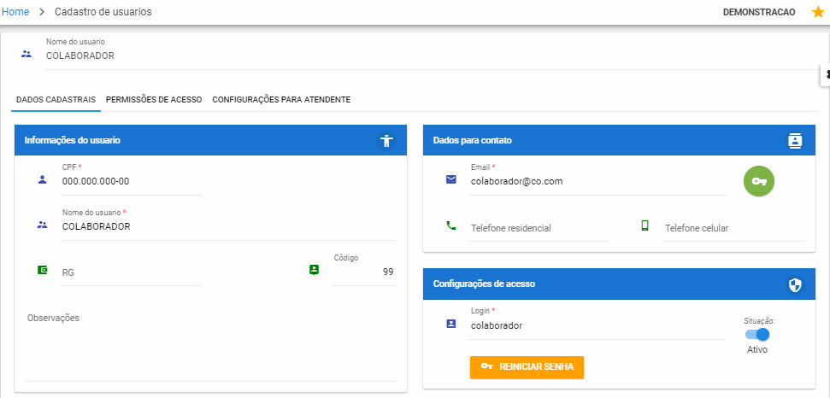830x398 pixels.
Task: Click the Email input field
Action: coord(597,182)
